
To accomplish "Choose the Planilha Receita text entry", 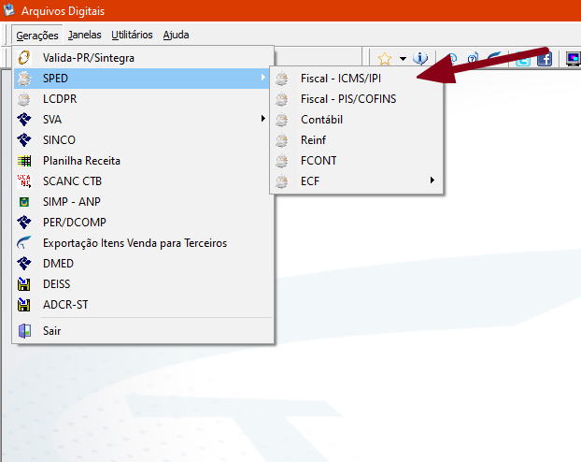I will point(81,161).
